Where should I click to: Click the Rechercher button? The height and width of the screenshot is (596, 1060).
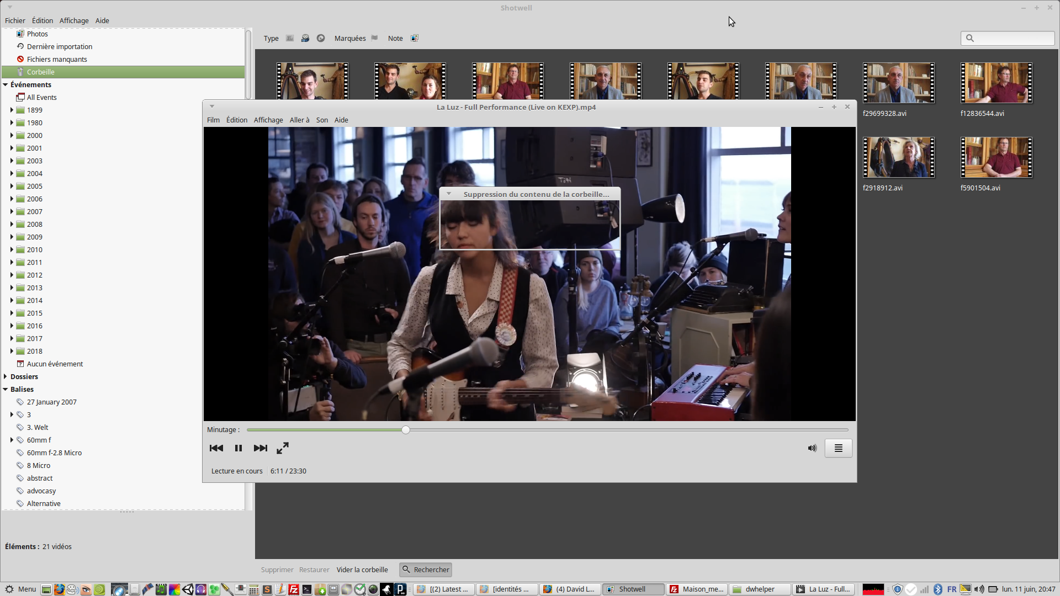426,570
